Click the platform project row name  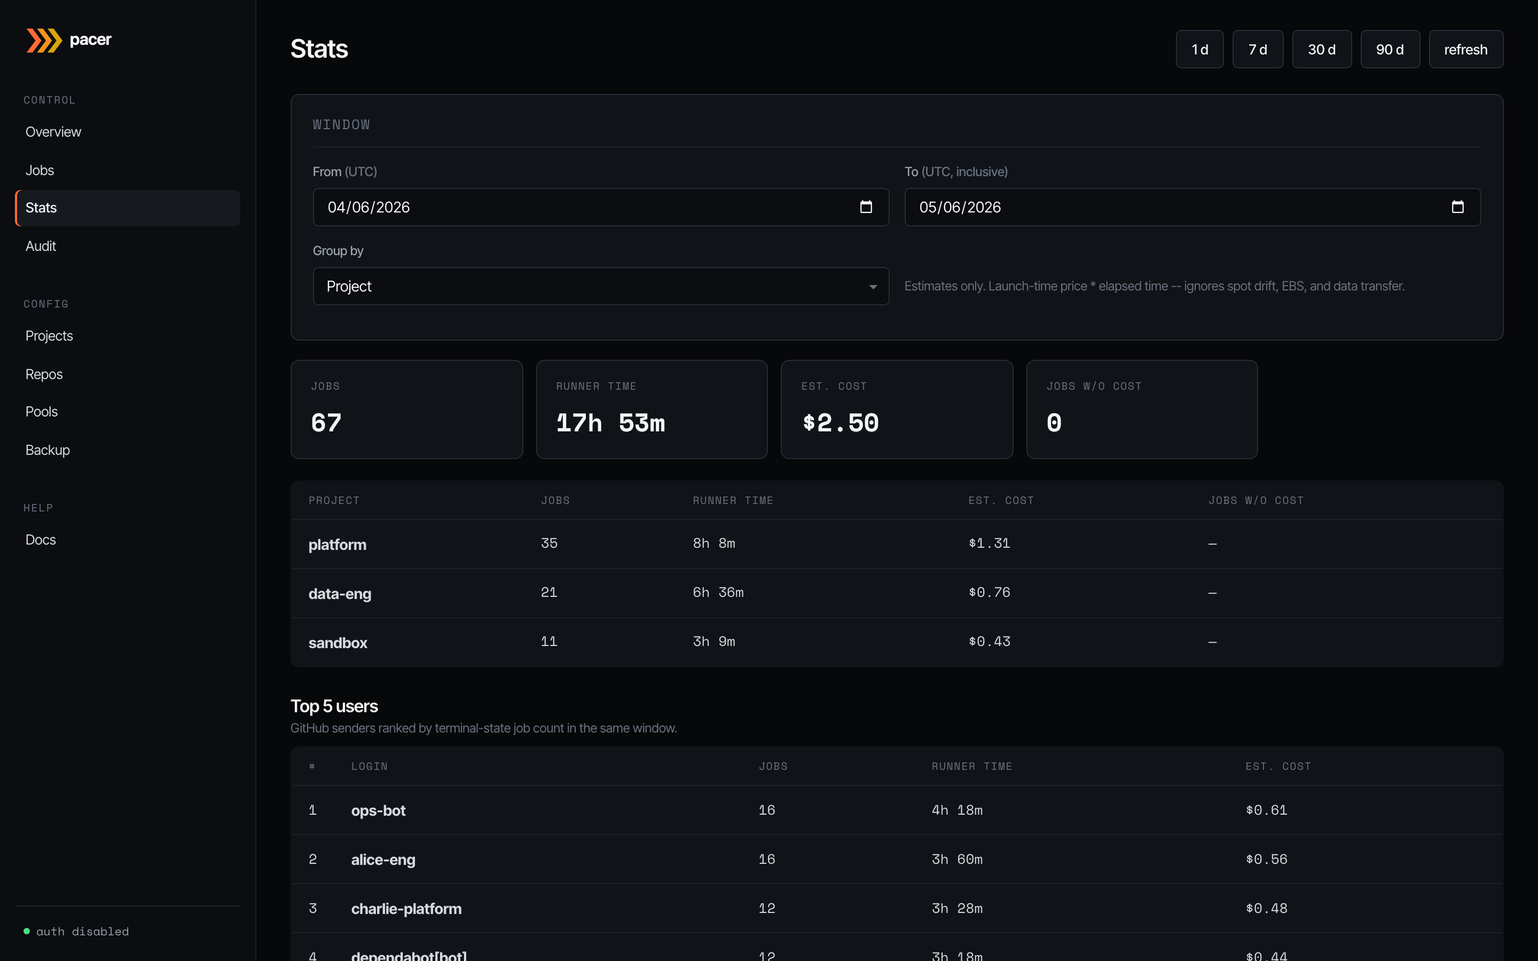[338, 545]
